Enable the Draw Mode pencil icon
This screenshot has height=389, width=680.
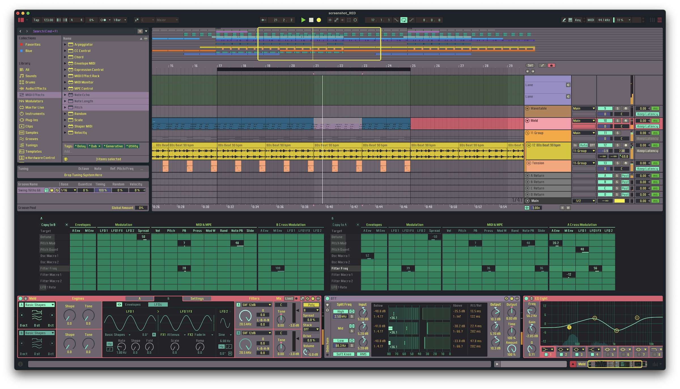point(564,20)
